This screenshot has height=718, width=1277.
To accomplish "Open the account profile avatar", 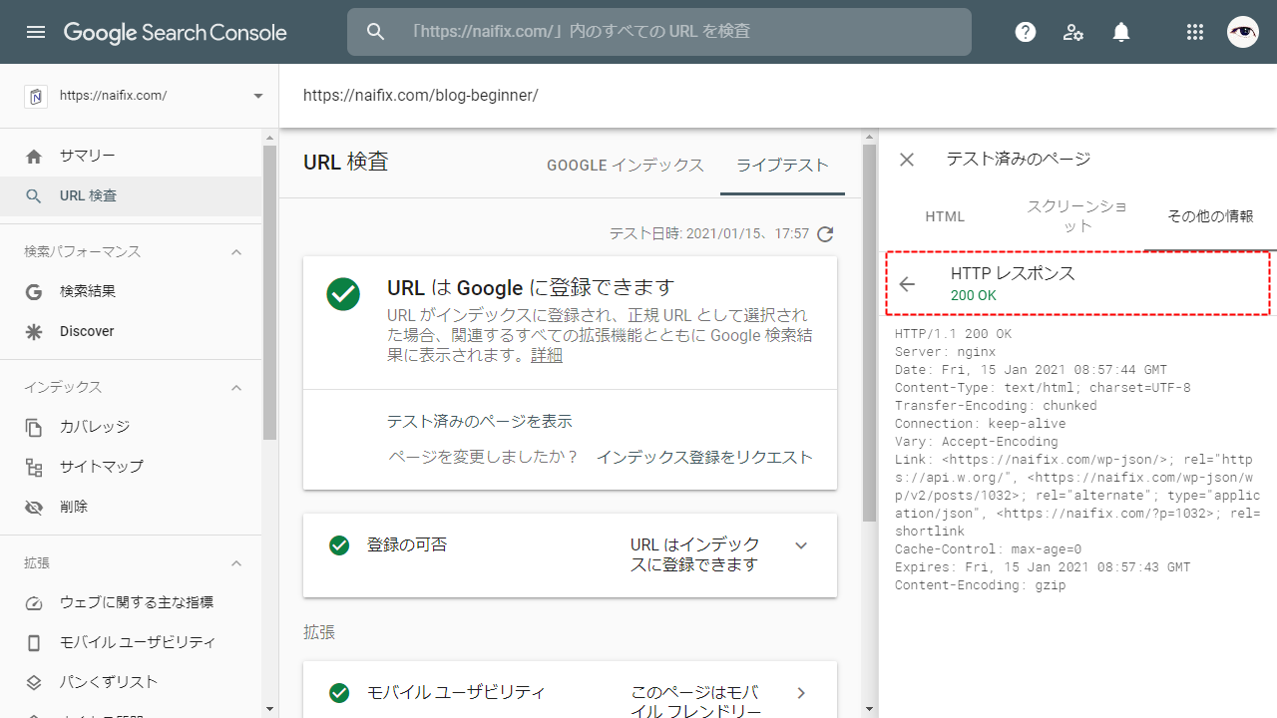I will (1243, 32).
